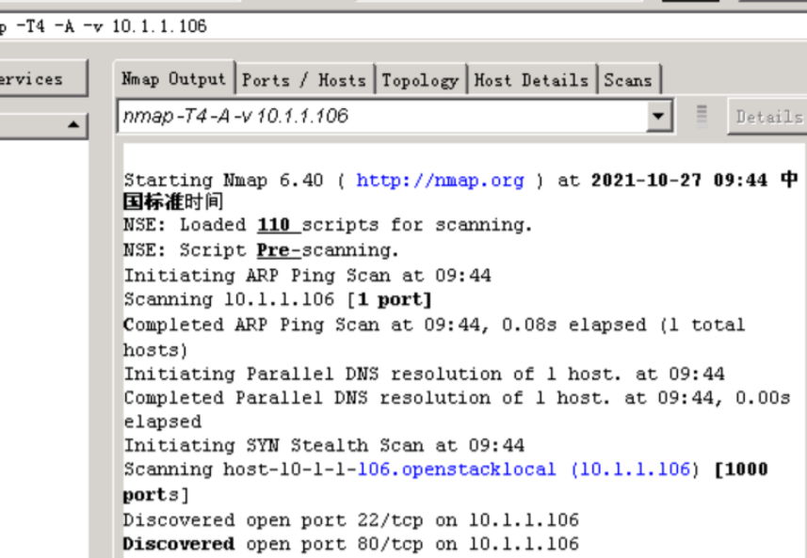Click the output options lines icon beside Details

[702, 117]
